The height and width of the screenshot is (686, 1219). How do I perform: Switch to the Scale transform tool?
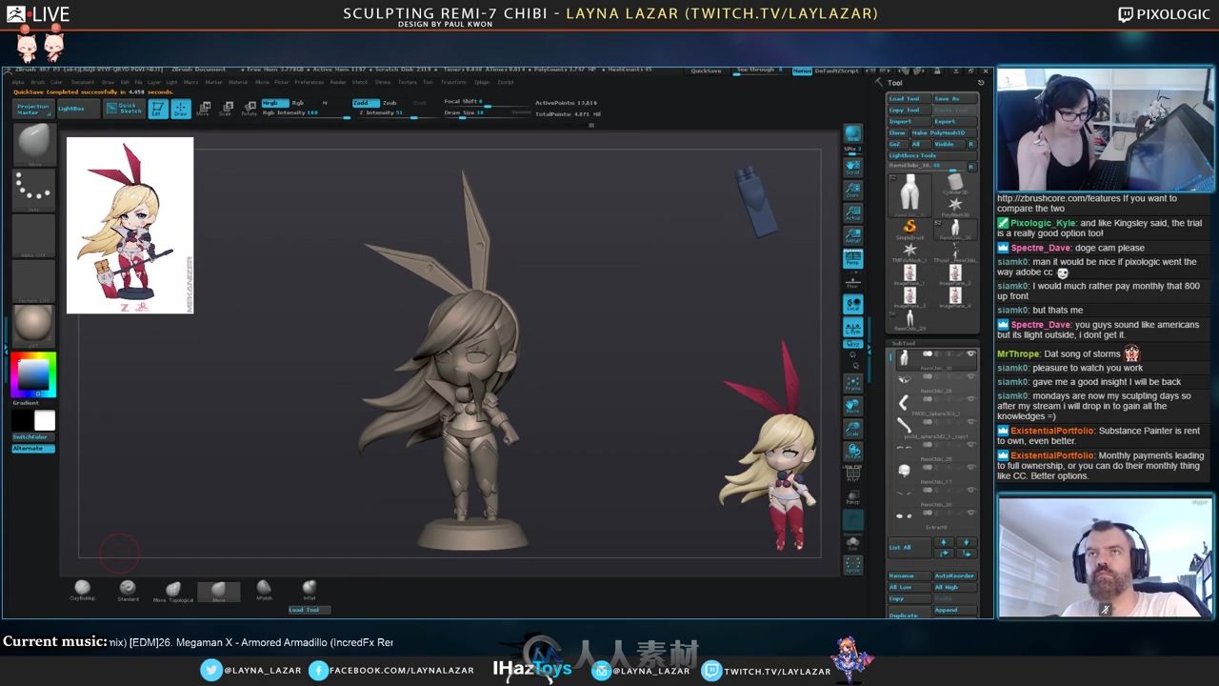click(x=226, y=109)
